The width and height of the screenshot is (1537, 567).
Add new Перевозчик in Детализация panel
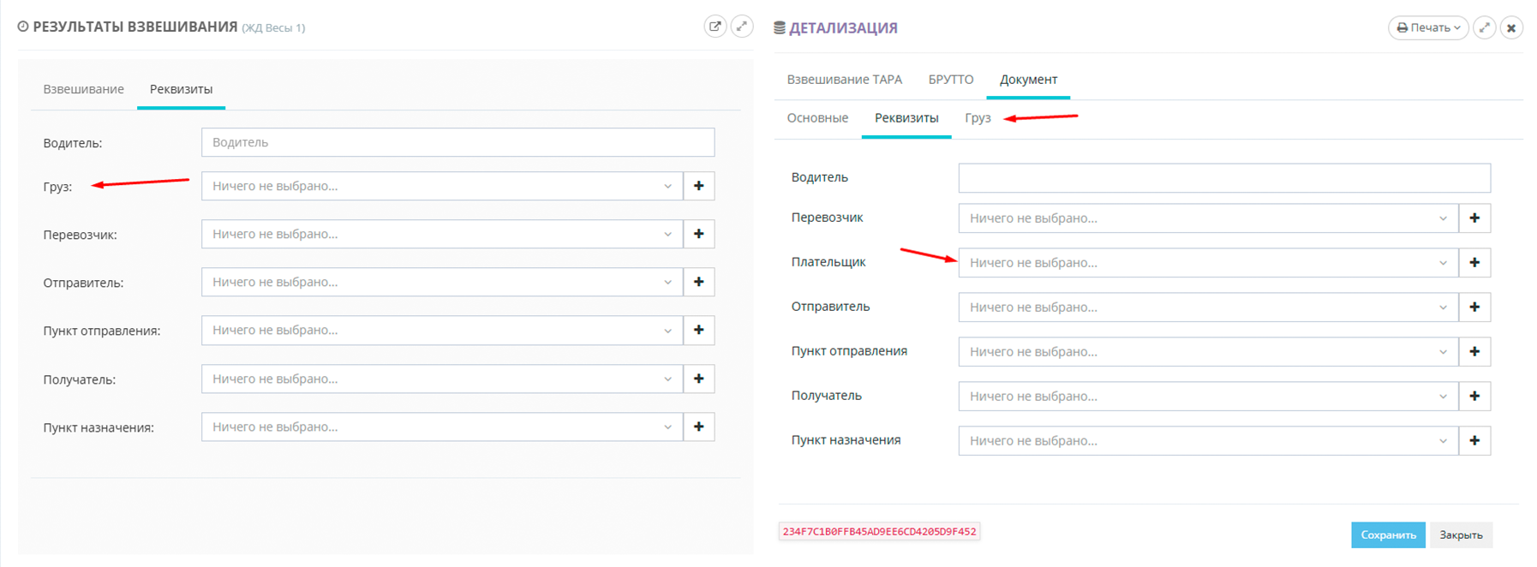[x=1474, y=218]
